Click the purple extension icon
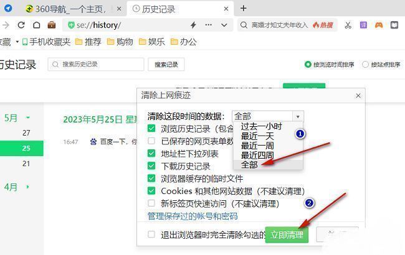 pos(363,25)
